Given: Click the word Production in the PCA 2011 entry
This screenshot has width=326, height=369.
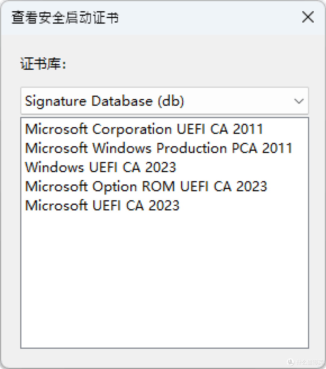Looking at the screenshot, I should click(x=192, y=148).
